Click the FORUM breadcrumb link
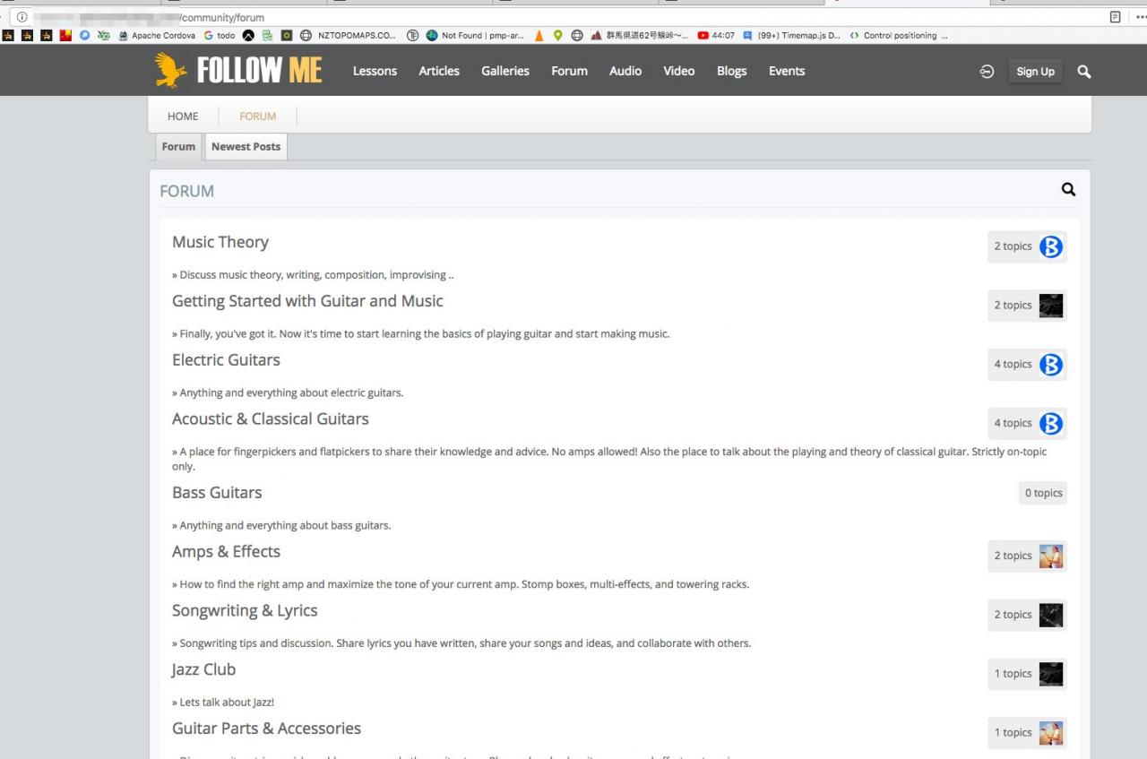1147x759 pixels. (x=258, y=116)
